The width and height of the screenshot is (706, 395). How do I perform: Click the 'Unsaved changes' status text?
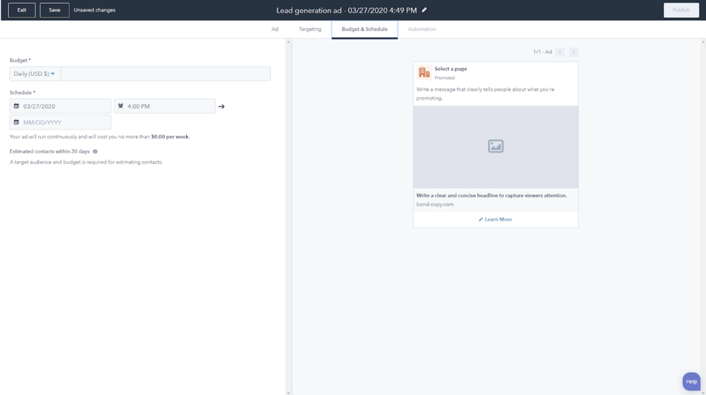pos(95,10)
